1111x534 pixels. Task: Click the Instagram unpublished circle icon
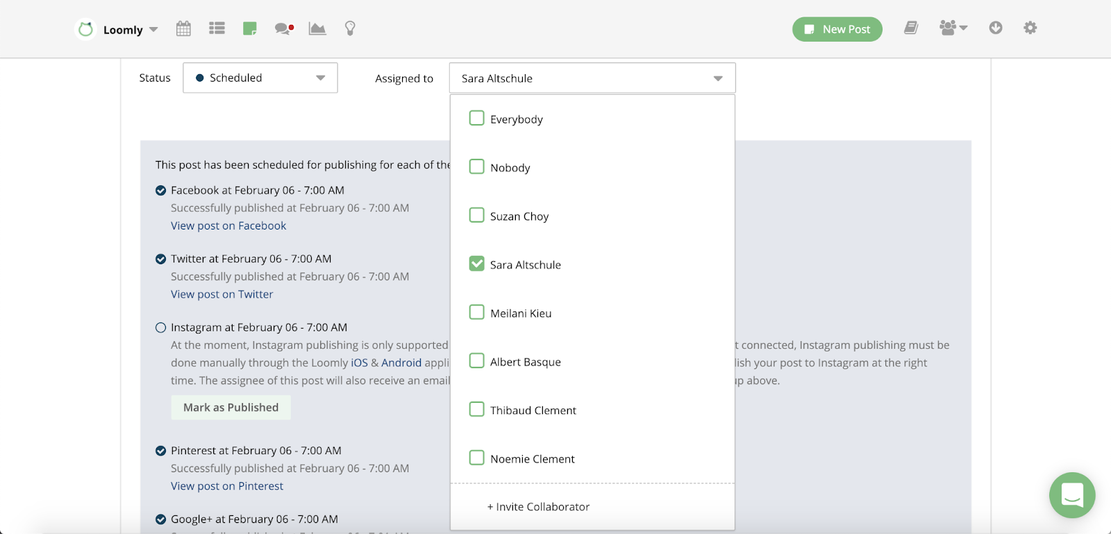tap(160, 327)
